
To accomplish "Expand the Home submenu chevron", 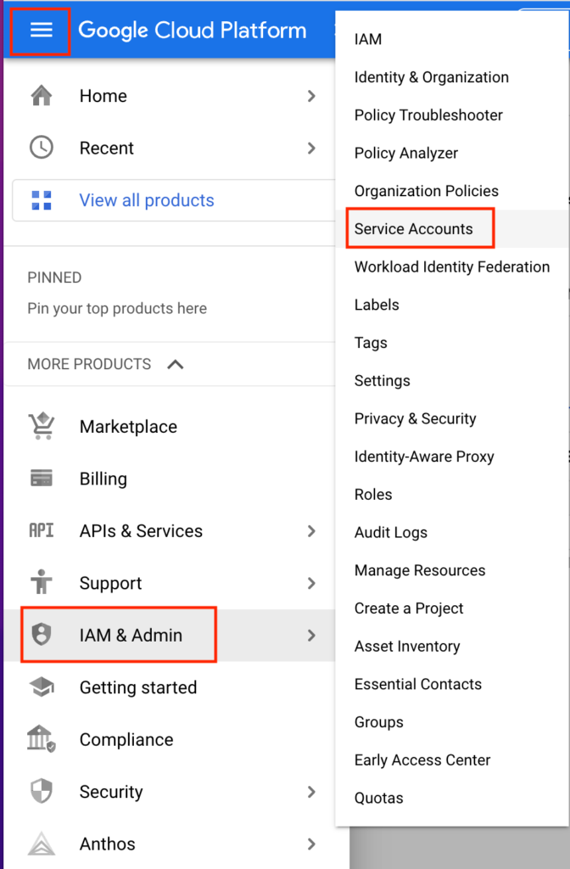I will 311,96.
